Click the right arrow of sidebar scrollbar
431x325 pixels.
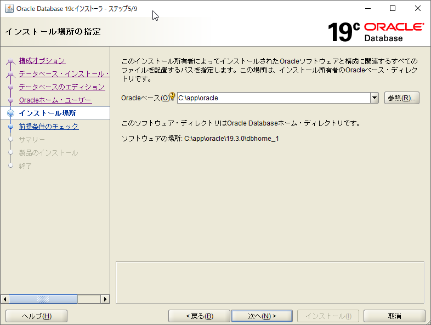coord(105,299)
